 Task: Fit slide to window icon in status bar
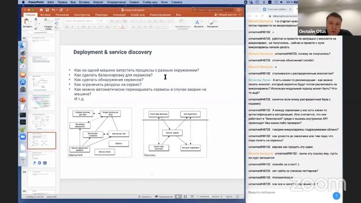[x=237, y=197]
